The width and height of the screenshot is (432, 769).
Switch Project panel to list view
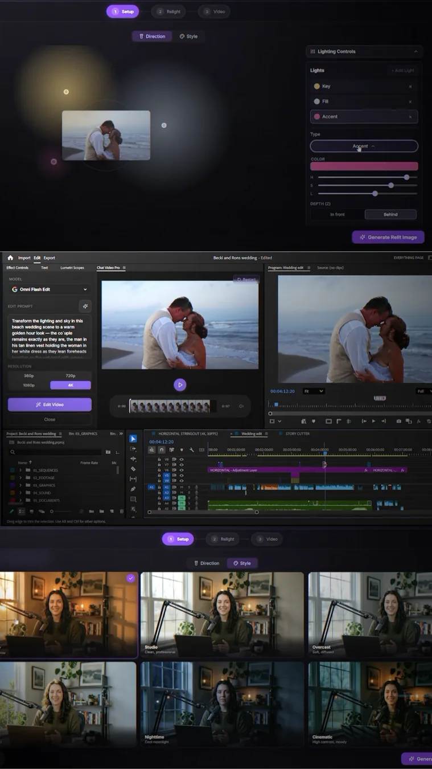pos(22,512)
